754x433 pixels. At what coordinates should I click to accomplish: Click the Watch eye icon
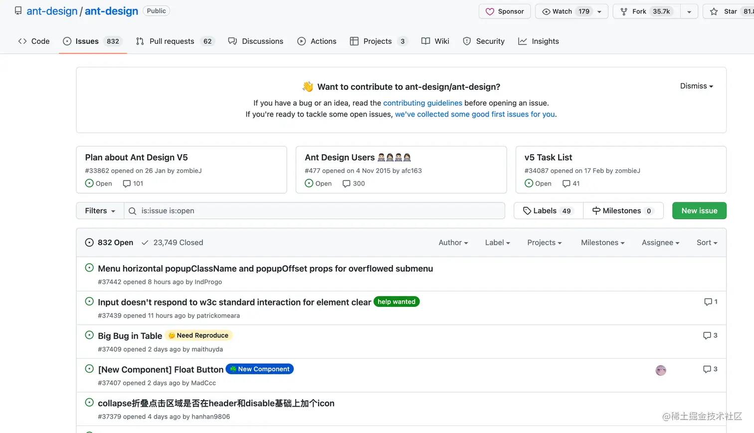pos(546,11)
